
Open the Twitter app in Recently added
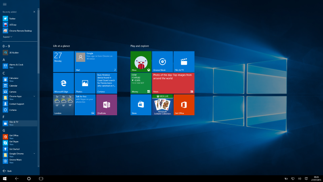click(19, 19)
